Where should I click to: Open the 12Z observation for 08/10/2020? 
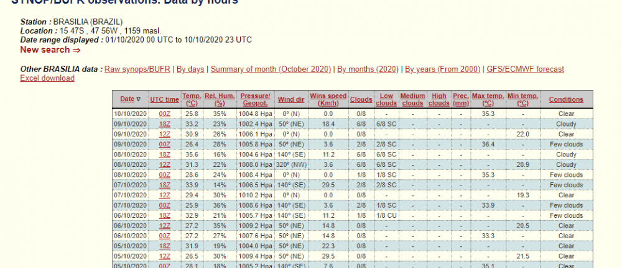(165, 164)
